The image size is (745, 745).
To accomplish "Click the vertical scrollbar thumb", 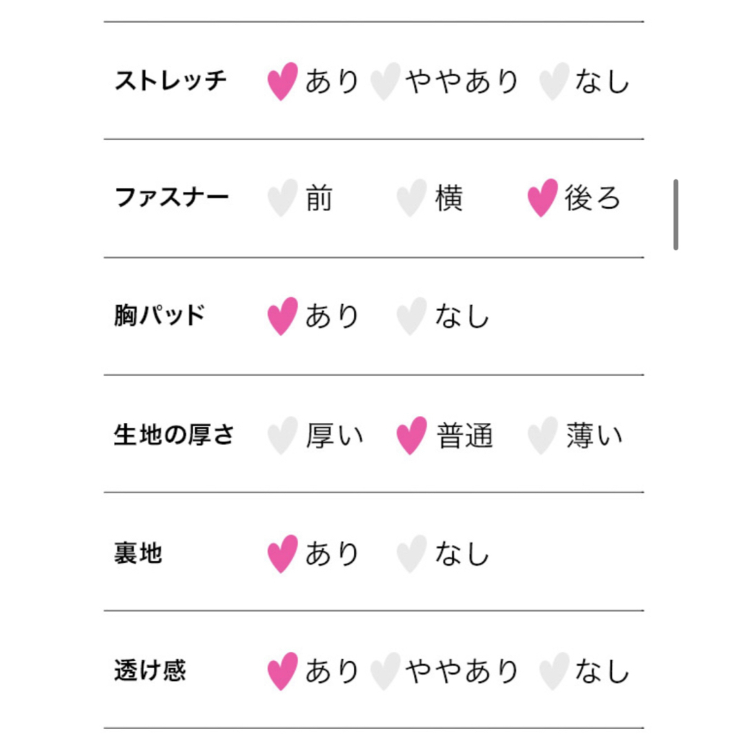I will (x=675, y=215).
